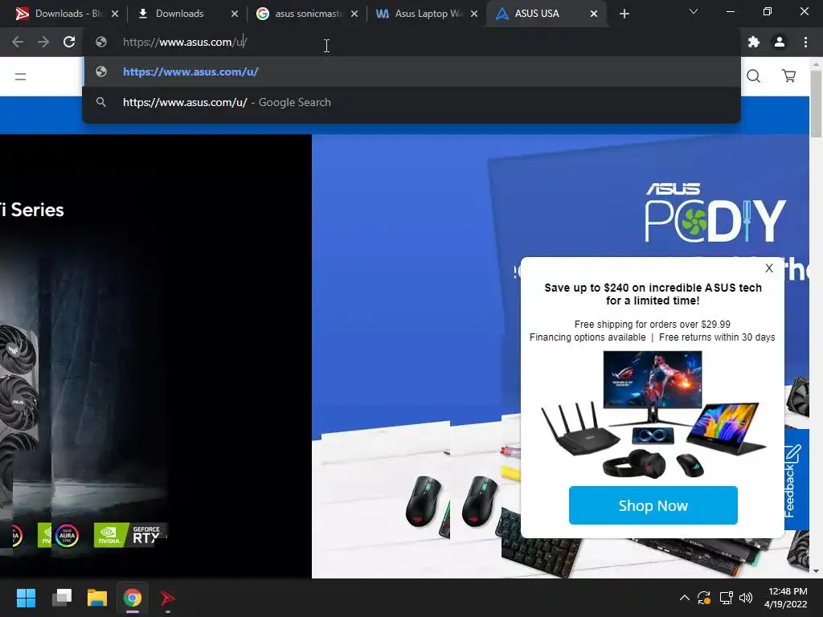The height and width of the screenshot is (617, 823).
Task: Switch to the Asus Laptop W tab
Action: 426,14
